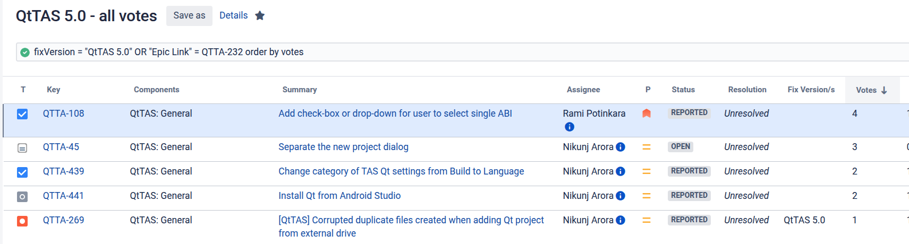Open issue key QTTA-441
Screen dimensions: 909x244
pyautogui.click(x=63, y=196)
